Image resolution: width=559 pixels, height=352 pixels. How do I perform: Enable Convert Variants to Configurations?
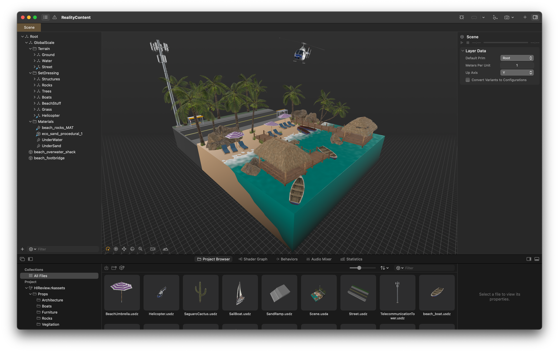468,80
